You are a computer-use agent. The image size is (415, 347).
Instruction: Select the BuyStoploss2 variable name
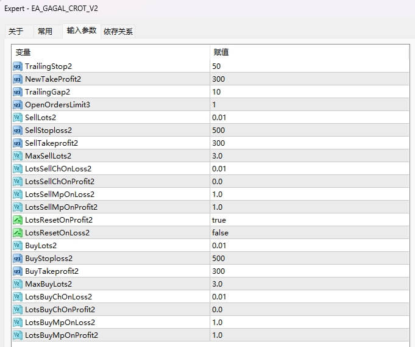click(49, 258)
